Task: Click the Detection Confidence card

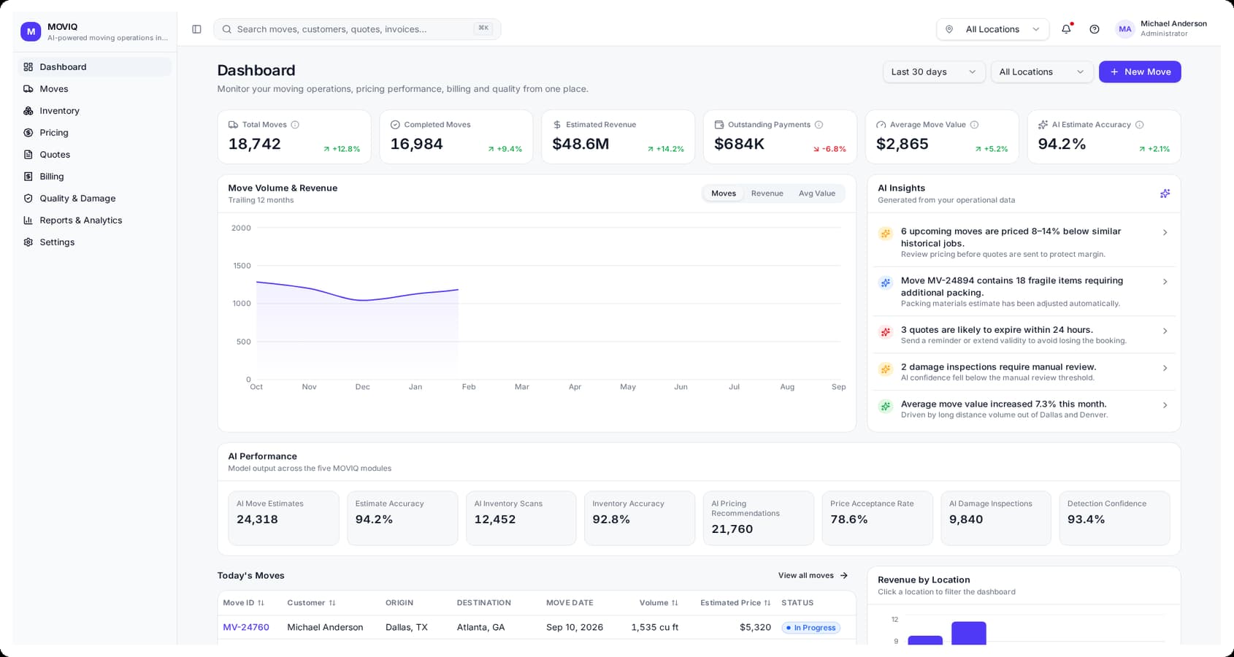Action: click(x=1114, y=518)
